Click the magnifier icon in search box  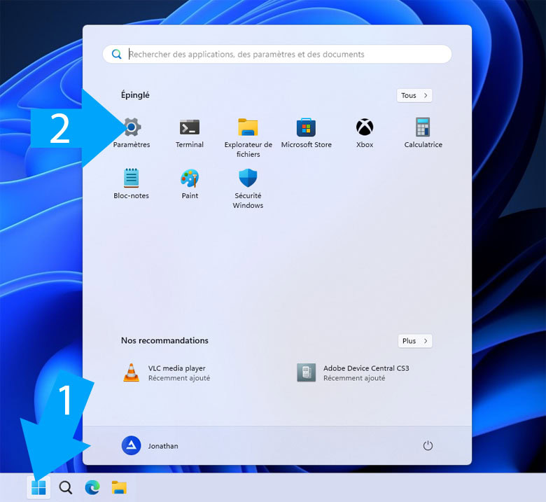click(117, 54)
